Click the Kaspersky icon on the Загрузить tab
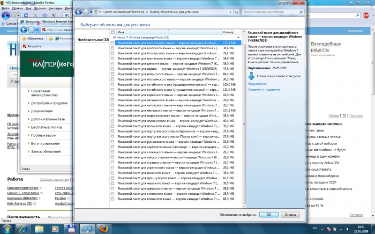This screenshot has width=375, height=234. click(x=24, y=46)
